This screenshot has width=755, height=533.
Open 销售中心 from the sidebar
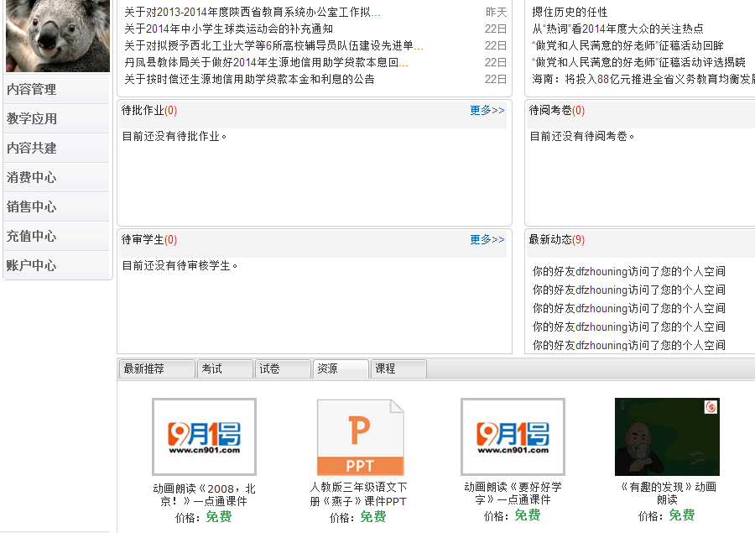[32, 207]
